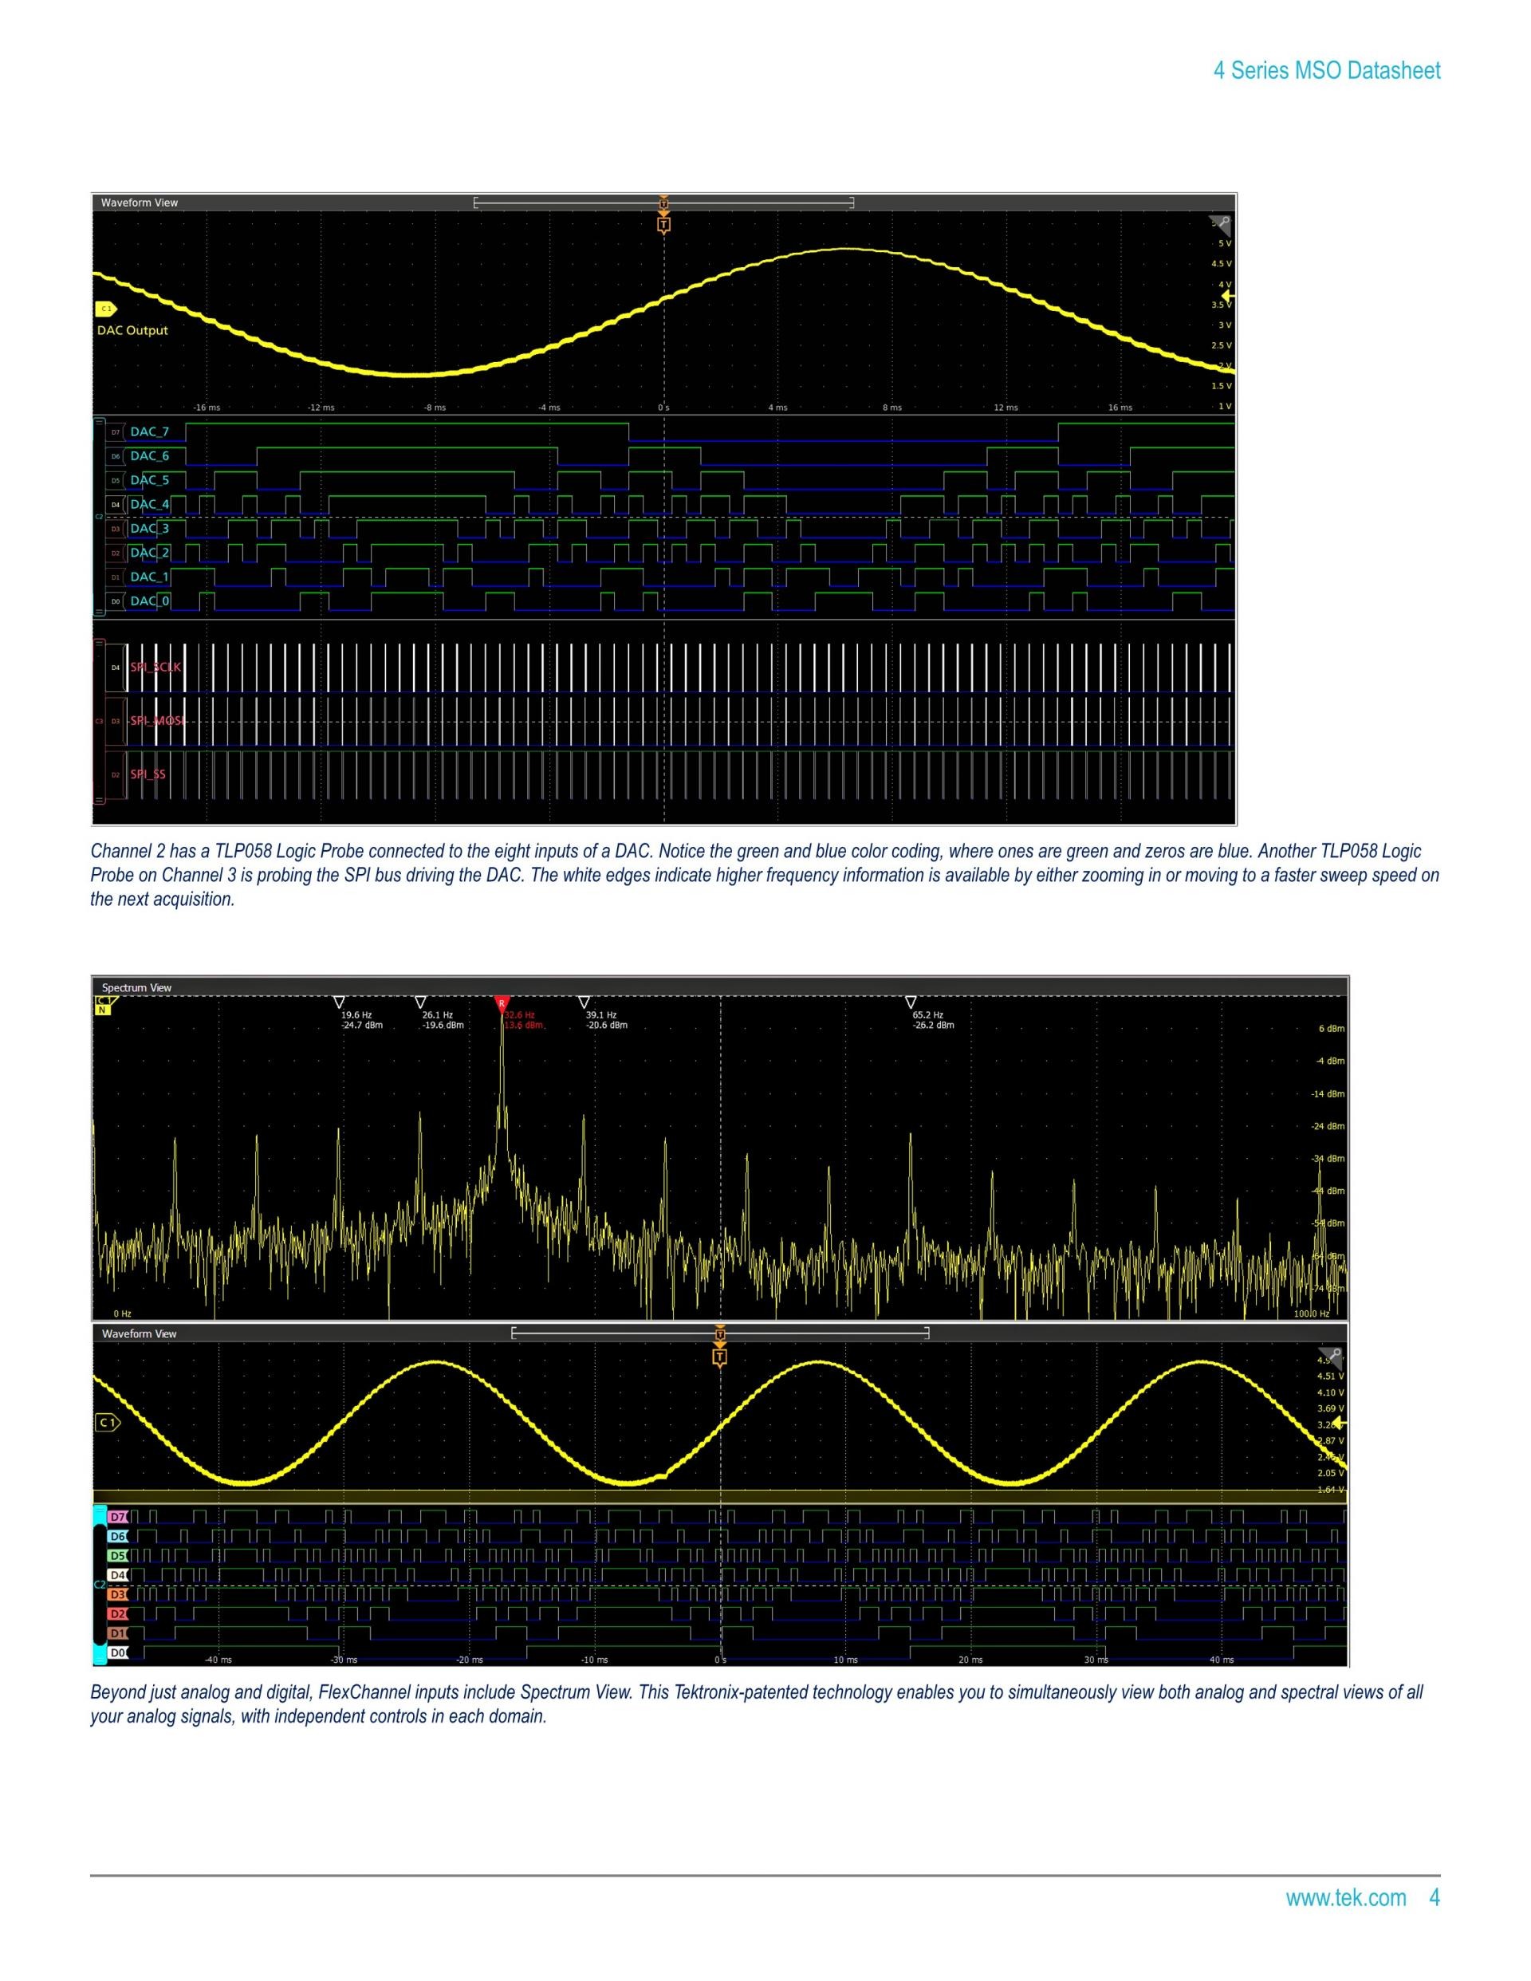Click the yellow trigger level arrow in top waveform
The height and width of the screenshot is (1981, 1531).
tap(1228, 296)
